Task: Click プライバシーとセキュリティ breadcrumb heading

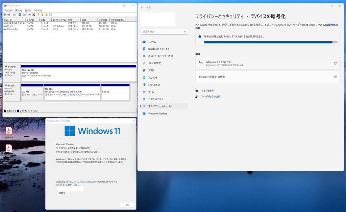Action: pyautogui.click(x=219, y=16)
